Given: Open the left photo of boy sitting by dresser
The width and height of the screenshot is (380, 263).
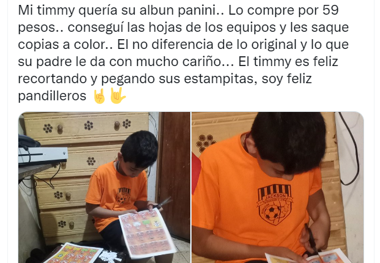Looking at the screenshot, I should 105,187.
